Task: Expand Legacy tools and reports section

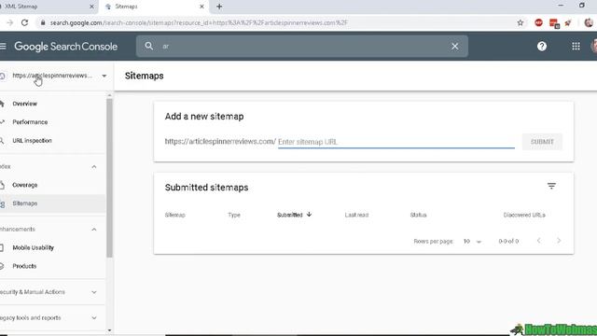Action: [93, 317]
